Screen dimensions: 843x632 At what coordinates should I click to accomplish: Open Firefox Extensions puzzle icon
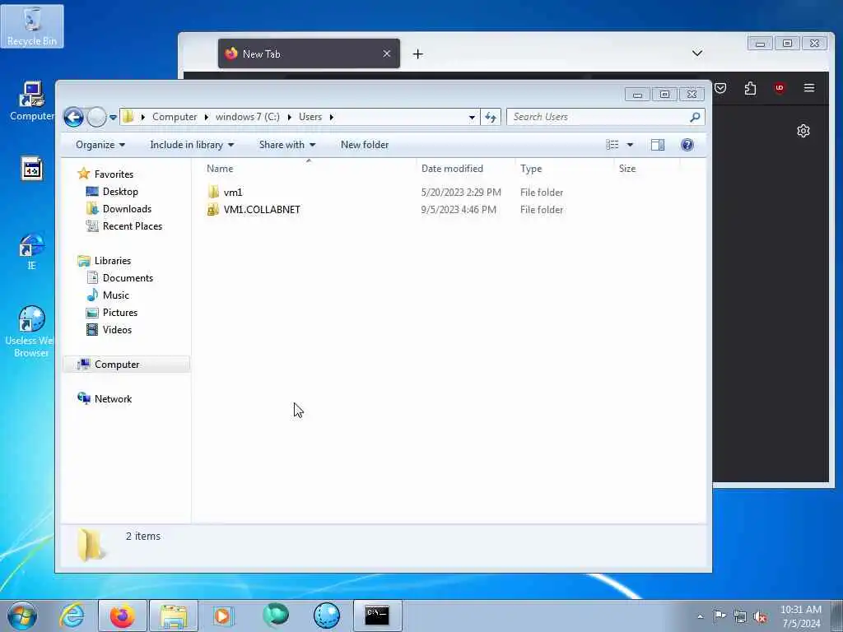(x=750, y=88)
